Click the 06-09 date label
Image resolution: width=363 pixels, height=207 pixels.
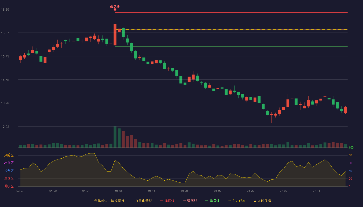pyautogui.click(x=218, y=191)
